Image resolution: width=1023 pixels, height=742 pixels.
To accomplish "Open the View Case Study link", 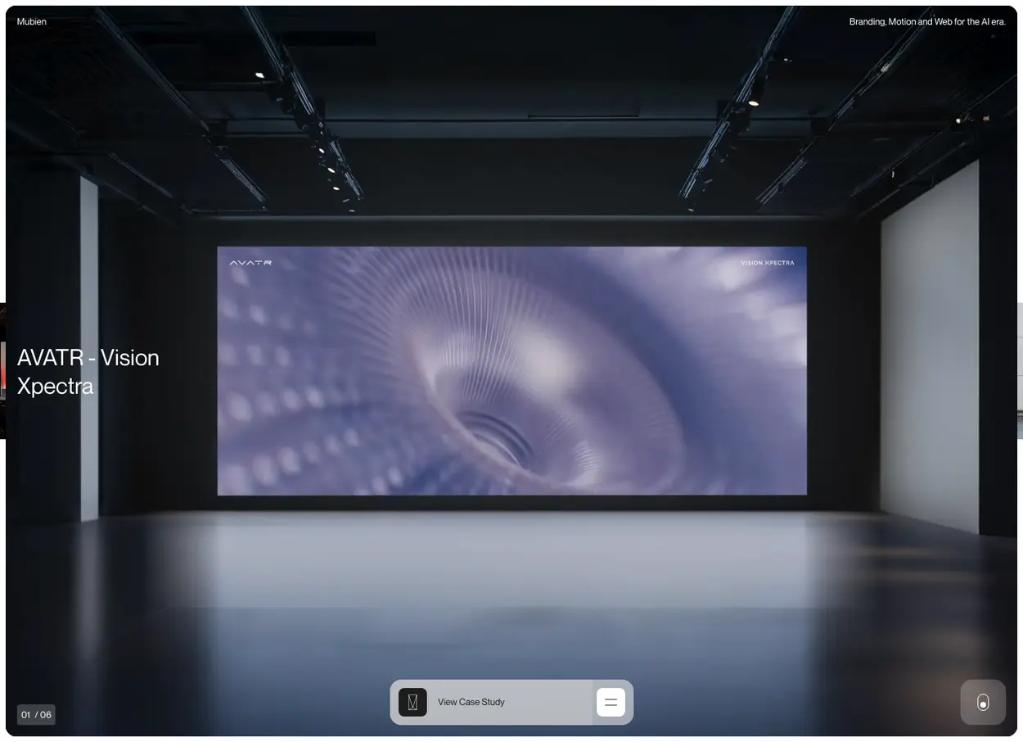I will [471, 702].
